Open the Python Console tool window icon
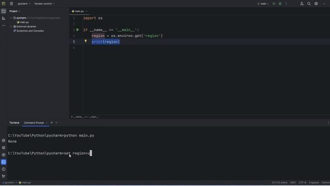Image resolution: width=330 pixels, height=186 pixels. click(x=4, y=140)
